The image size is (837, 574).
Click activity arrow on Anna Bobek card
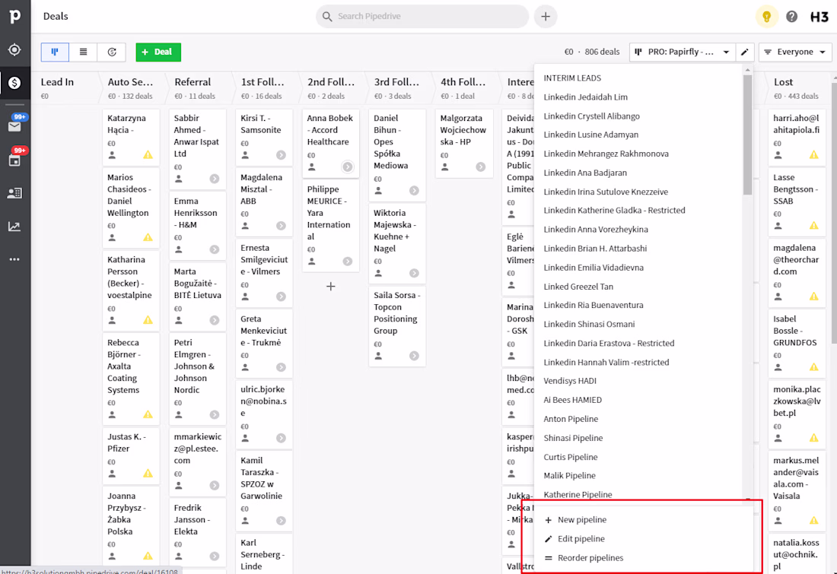pyautogui.click(x=348, y=167)
